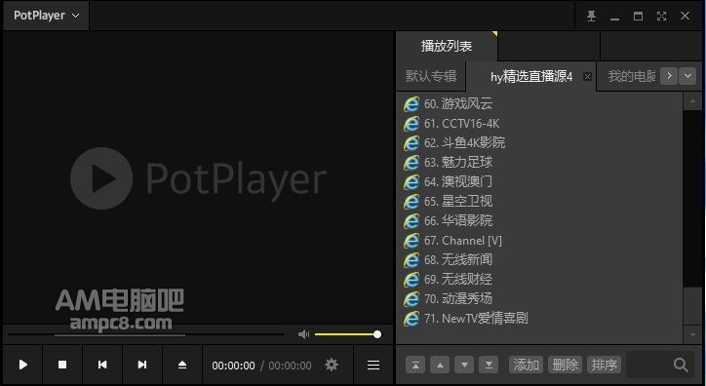Screen dimensions: 706x386
Task: Select playlist item 60. 游戏风云
Action: [539, 104]
